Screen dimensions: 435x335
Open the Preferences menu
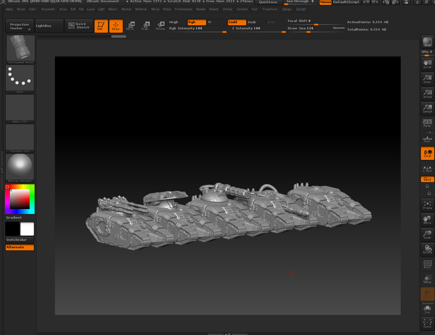click(x=183, y=9)
